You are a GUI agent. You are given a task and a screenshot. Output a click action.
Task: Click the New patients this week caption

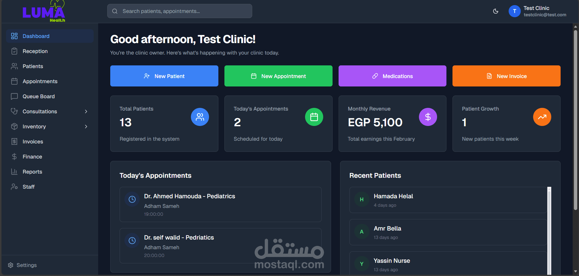(490, 139)
